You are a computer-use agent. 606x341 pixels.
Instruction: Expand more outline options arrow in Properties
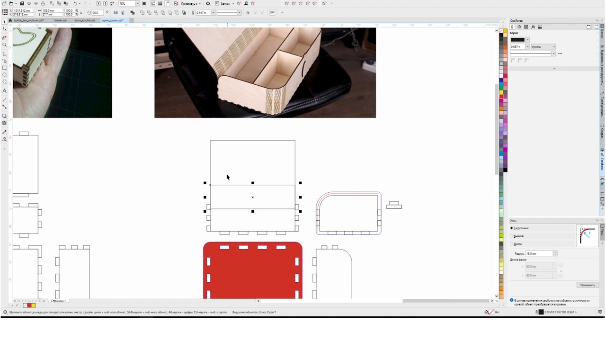tap(554, 69)
